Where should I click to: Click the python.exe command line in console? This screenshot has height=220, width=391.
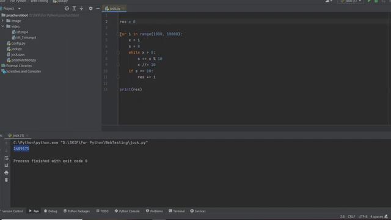(x=81, y=142)
